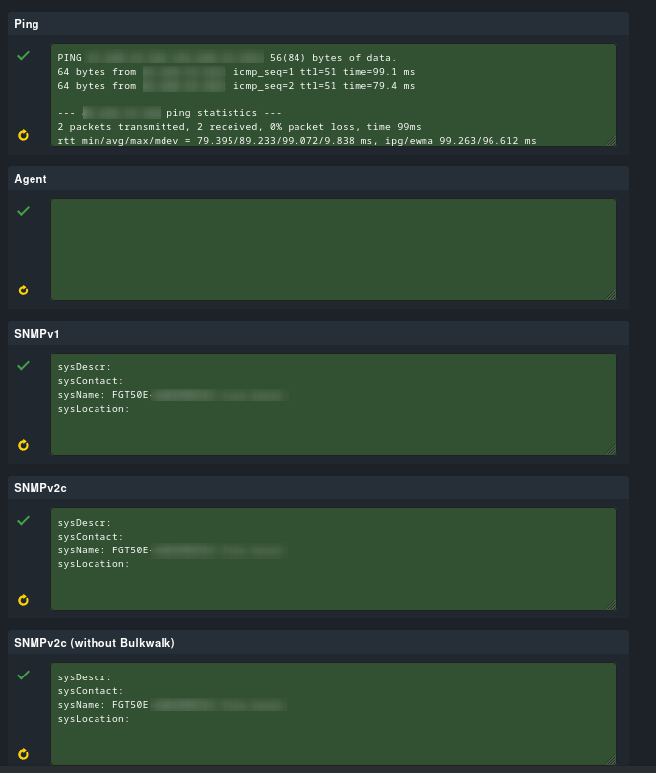
Task: Click checkmark for SNMPv2c without Bulkwalk
Action: coord(24,675)
